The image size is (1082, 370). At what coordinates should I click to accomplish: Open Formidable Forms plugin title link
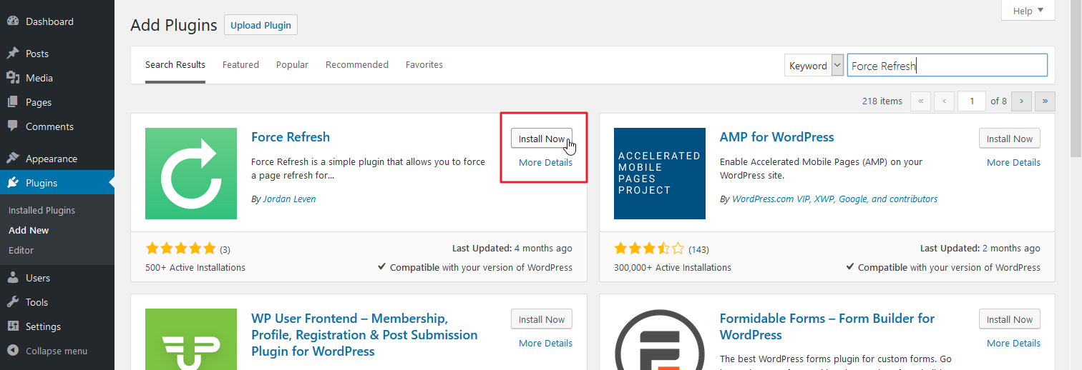[827, 326]
